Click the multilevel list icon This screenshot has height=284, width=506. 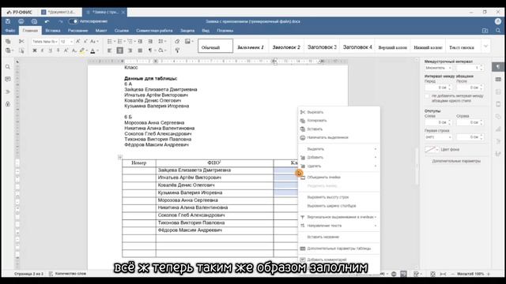[x=130, y=42]
